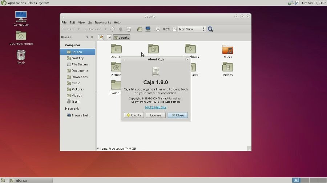Zoom out with minus icon
Image resolution: width=327 pixels, height=183 pixels.
pos(158,29)
